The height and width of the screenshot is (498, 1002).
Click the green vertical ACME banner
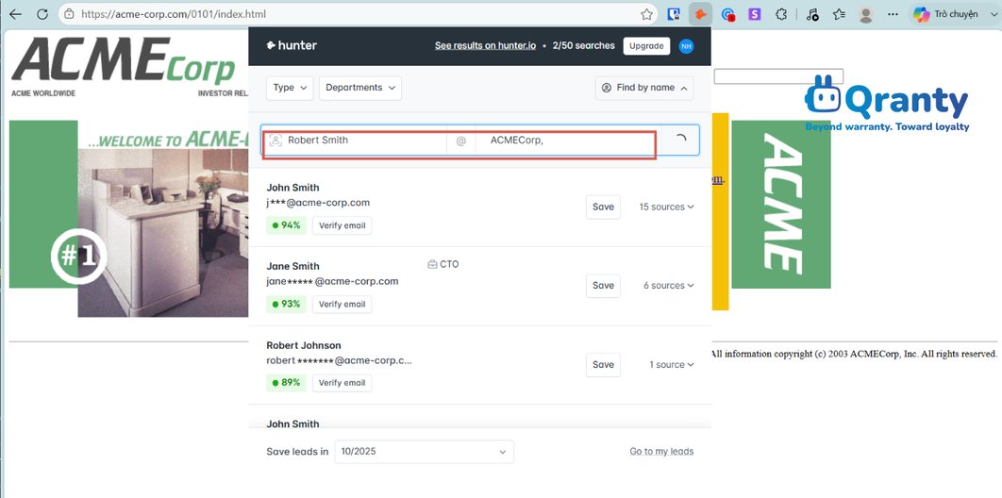pos(781,205)
